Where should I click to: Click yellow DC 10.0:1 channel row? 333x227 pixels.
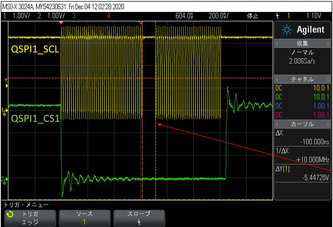(x=302, y=88)
